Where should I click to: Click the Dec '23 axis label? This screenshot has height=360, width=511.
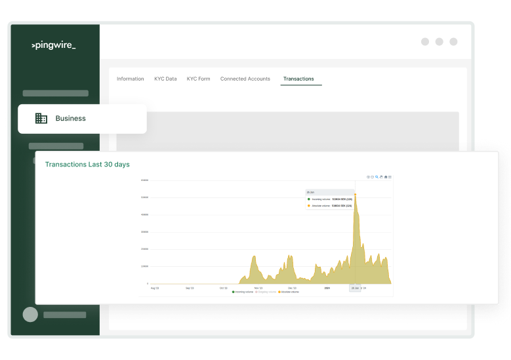click(x=293, y=288)
